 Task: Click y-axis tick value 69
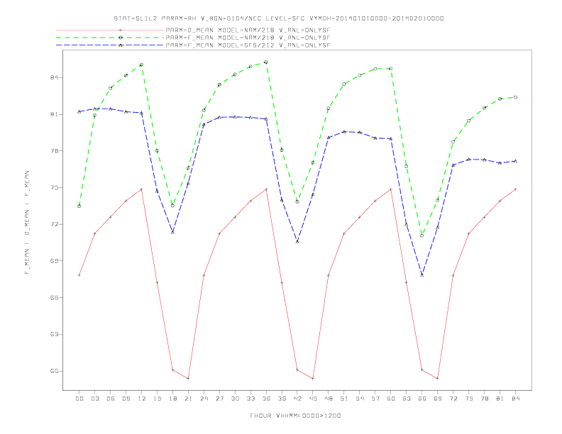click(54, 261)
